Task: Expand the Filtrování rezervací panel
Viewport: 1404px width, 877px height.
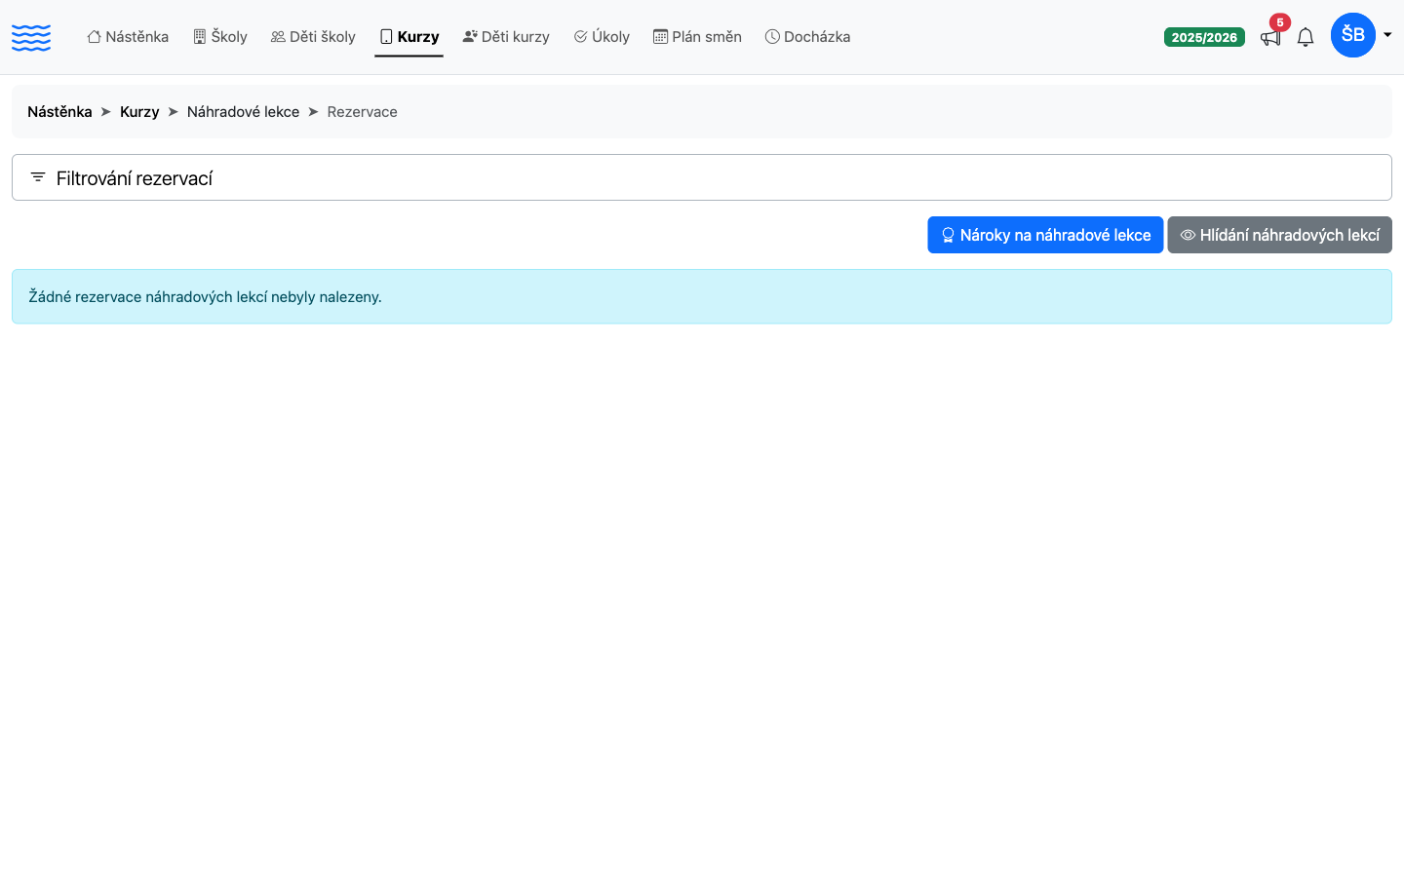Action: point(702,177)
